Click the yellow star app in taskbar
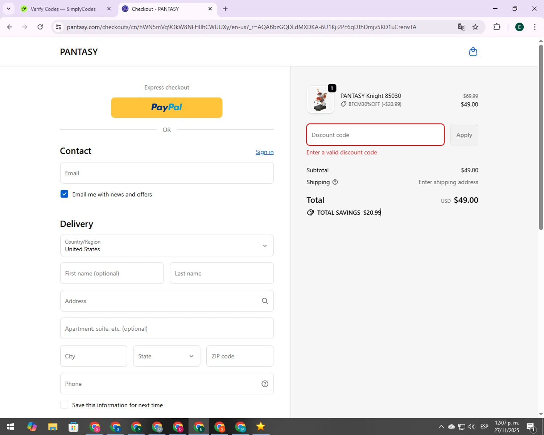The width and height of the screenshot is (544, 435). click(261, 427)
